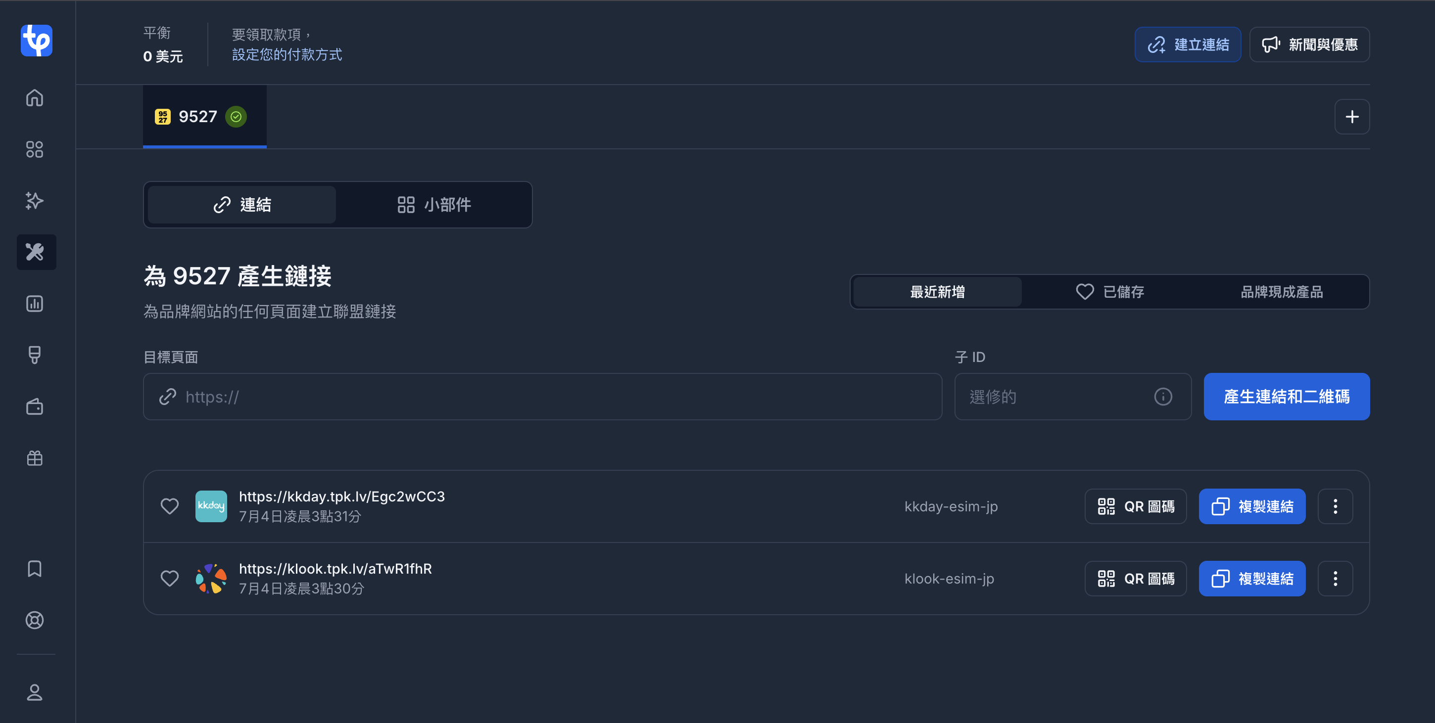Open the home icon in sidebar
Viewport: 1435px width, 723px height.
coord(35,98)
